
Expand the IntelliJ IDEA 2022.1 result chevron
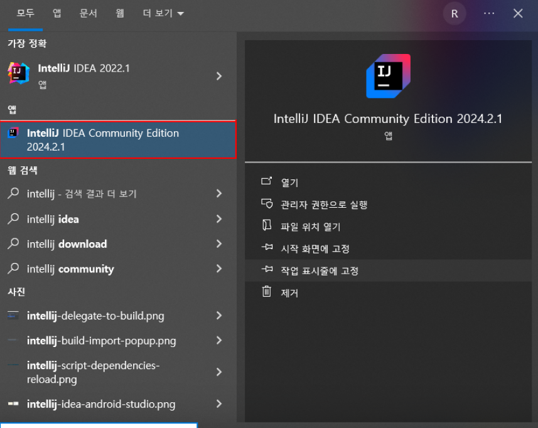[219, 76]
